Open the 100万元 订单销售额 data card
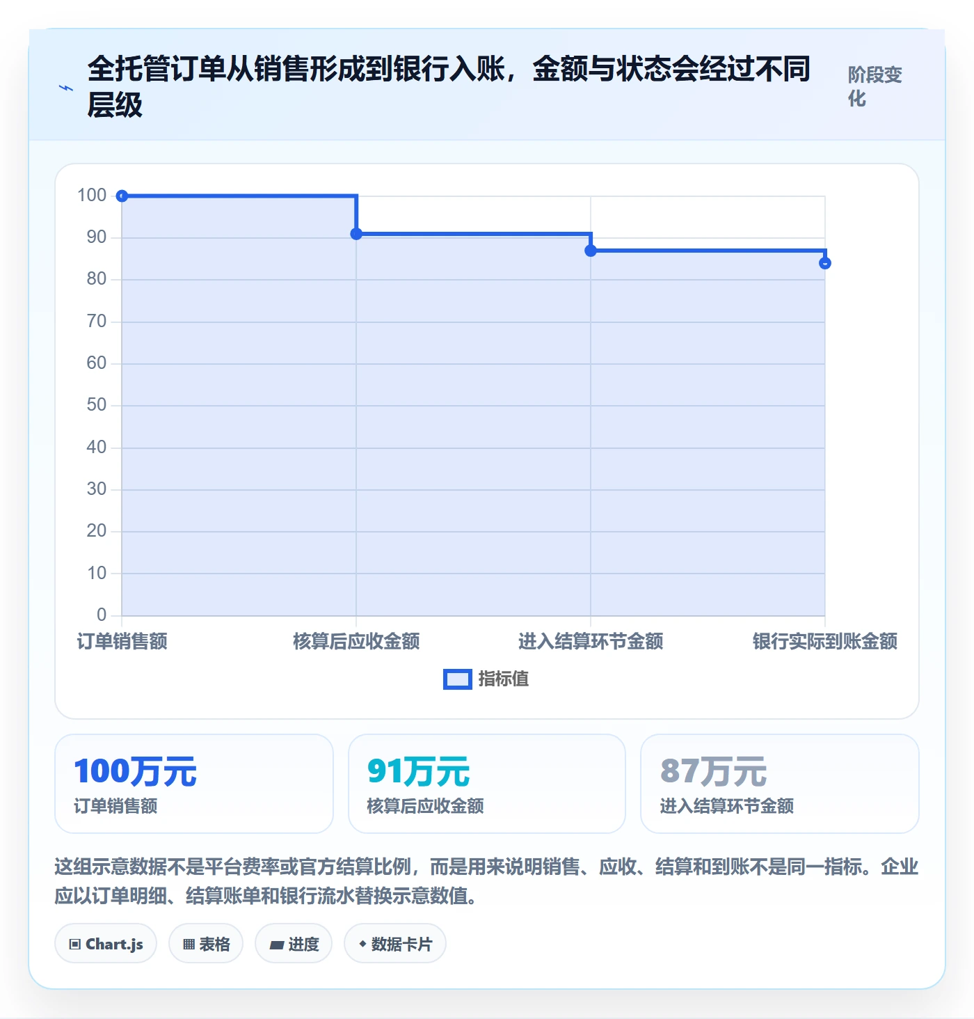The width and height of the screenshot is (974, 1019). (x=194, y=784)
